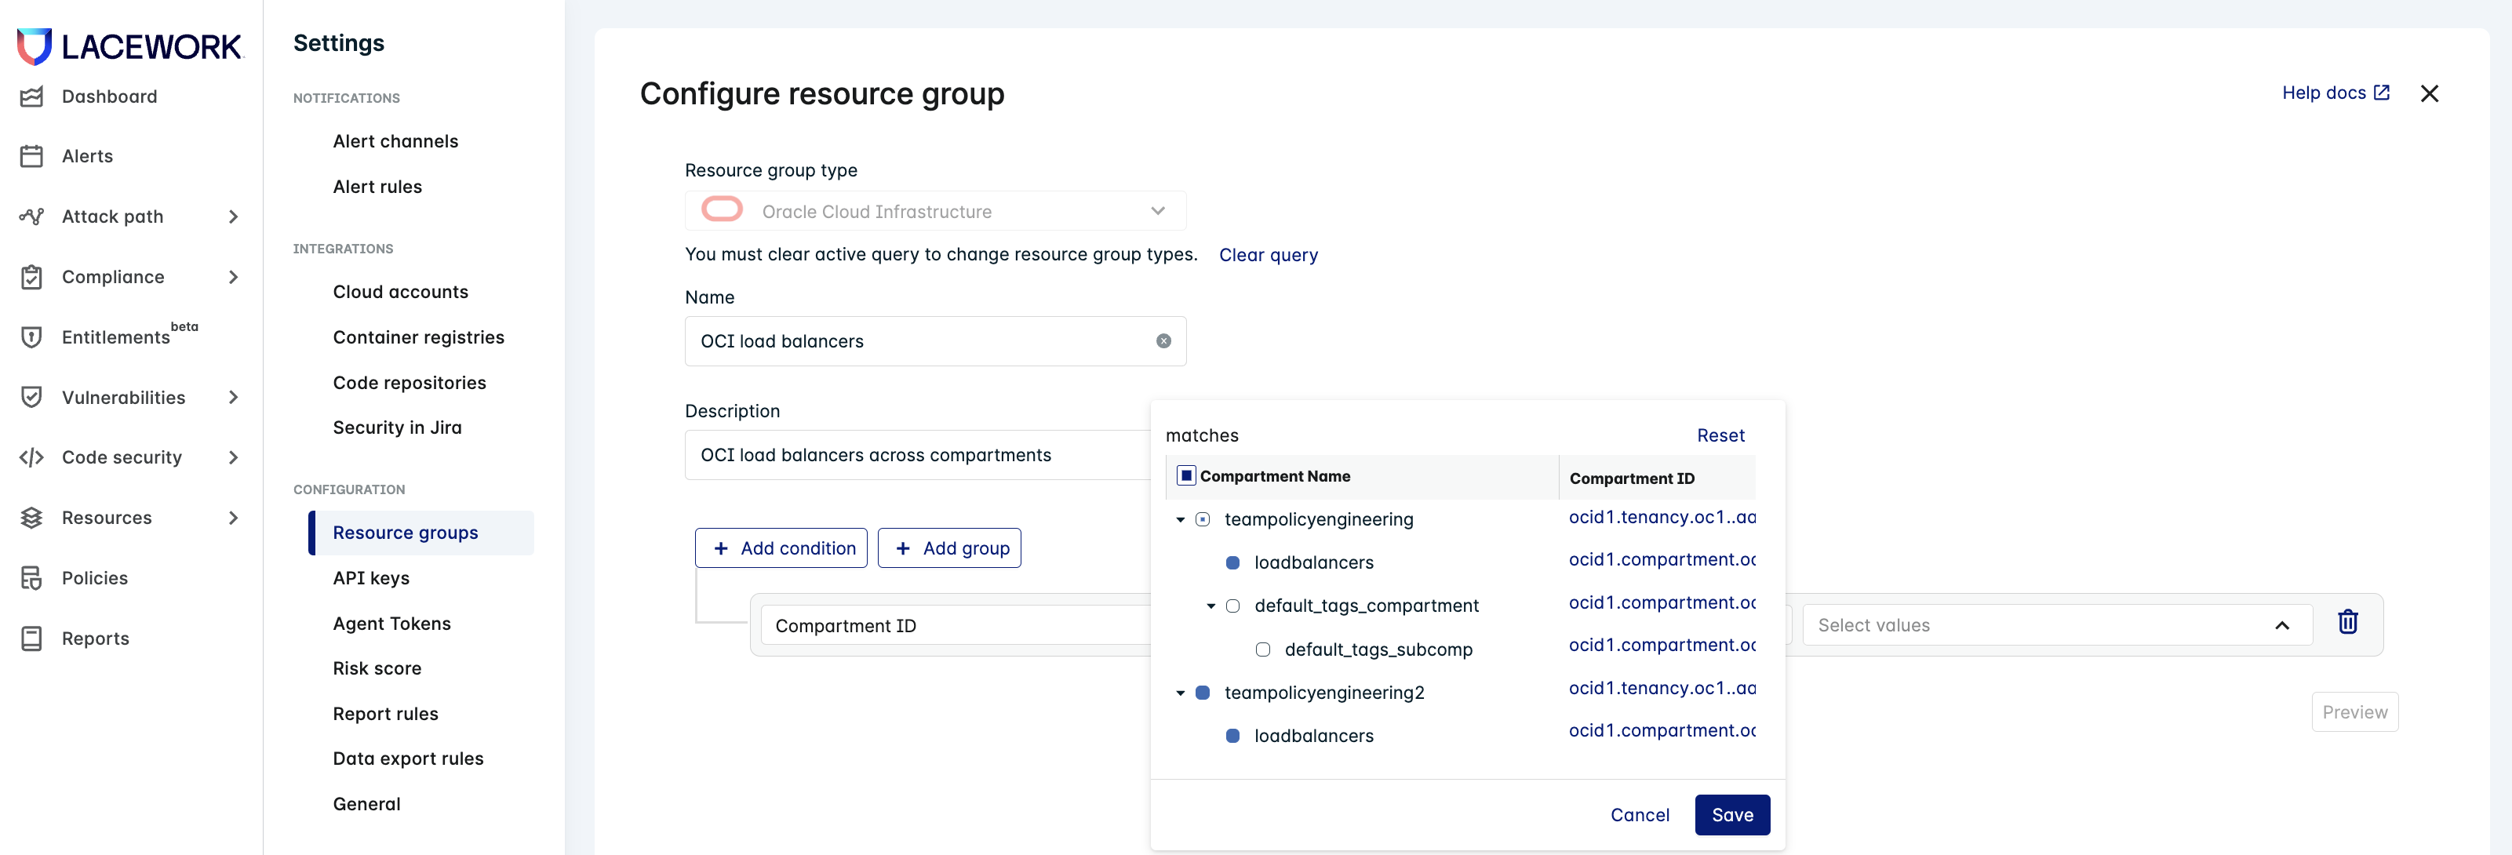
Task: Click the Vulnerabilities shield icon
Action: point(31,397)
